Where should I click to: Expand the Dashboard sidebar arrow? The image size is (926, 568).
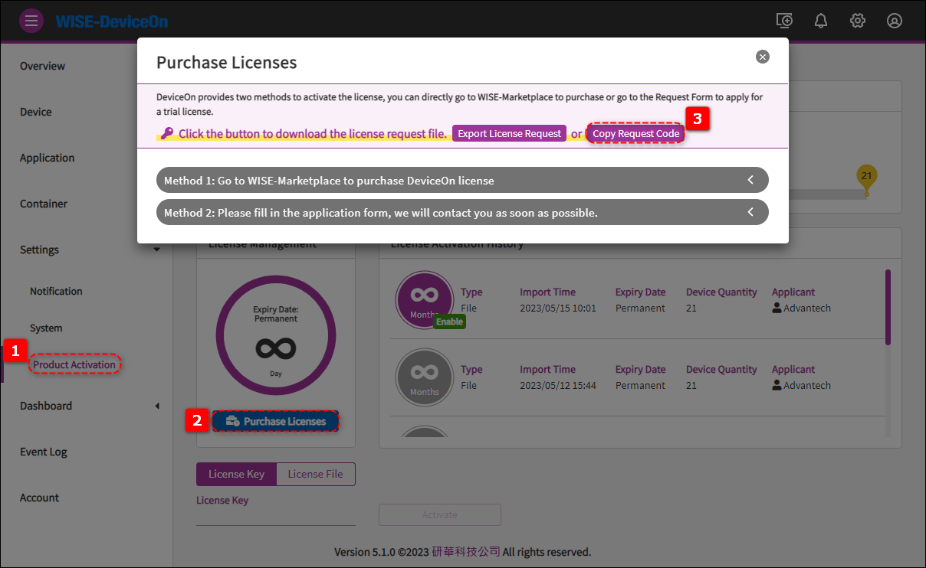[157, 406]
